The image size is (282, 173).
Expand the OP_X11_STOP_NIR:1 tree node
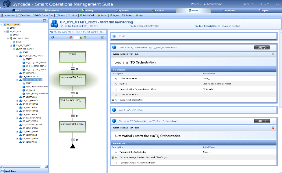[17, 118]
